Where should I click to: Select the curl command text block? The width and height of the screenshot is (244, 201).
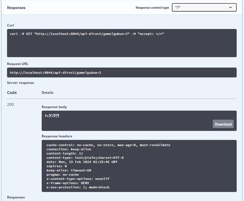coord(122,43)
